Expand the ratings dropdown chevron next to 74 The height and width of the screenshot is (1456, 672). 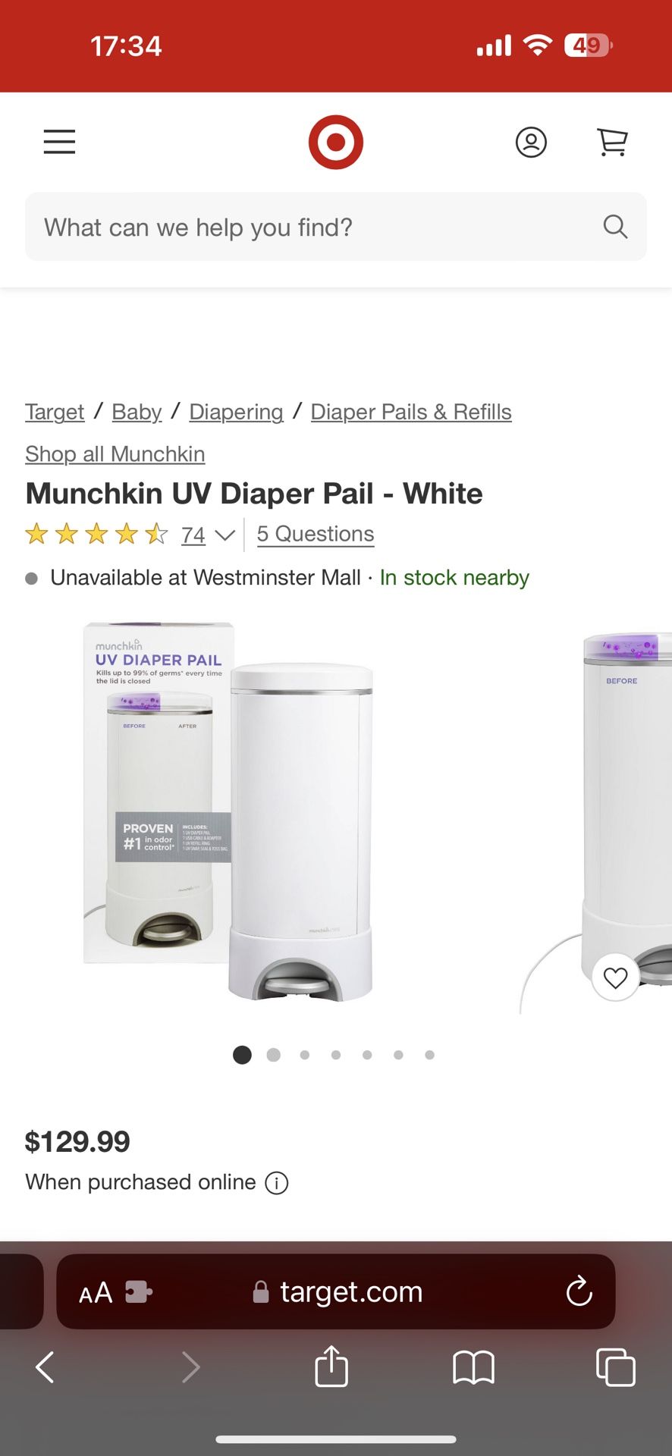click(225, 535)
